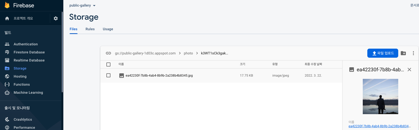Screen dimensions: 419x130
Task: Click the Machine Learning robot icon
Action: (7, 92)
